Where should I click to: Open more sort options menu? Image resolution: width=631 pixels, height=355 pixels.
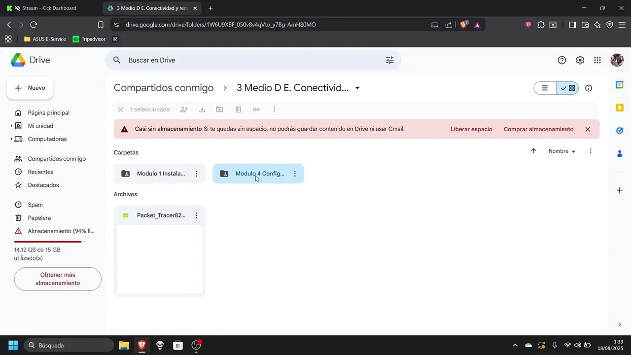[591, 151]
